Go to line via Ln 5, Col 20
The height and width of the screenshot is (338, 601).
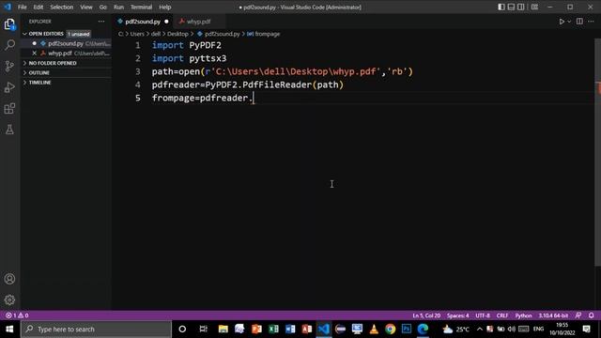(426, 315)
